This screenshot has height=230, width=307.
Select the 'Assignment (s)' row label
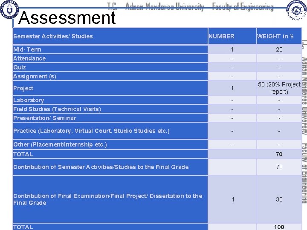click(35, 76)
